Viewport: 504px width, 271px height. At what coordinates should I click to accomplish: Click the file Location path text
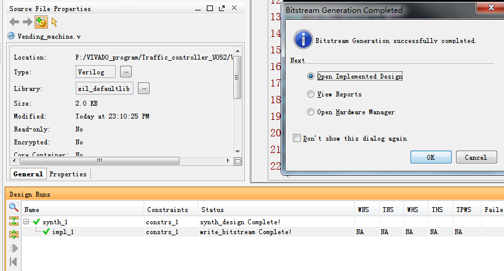click(154, 58)
